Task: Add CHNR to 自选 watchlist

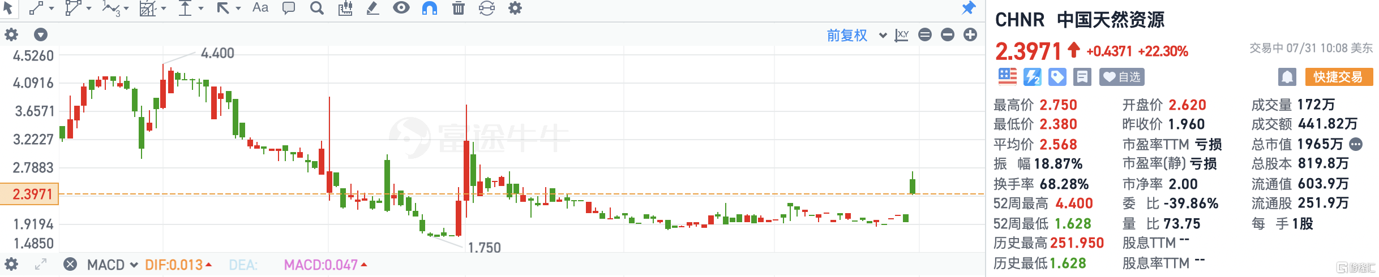Action: (1122, 76)
